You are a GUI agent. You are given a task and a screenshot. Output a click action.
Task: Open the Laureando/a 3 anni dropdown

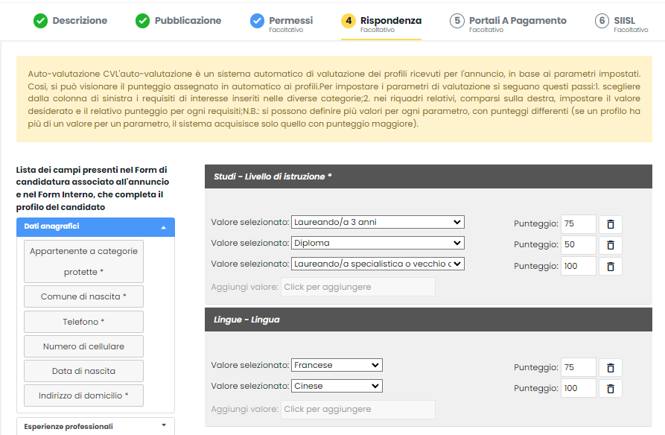378,222
